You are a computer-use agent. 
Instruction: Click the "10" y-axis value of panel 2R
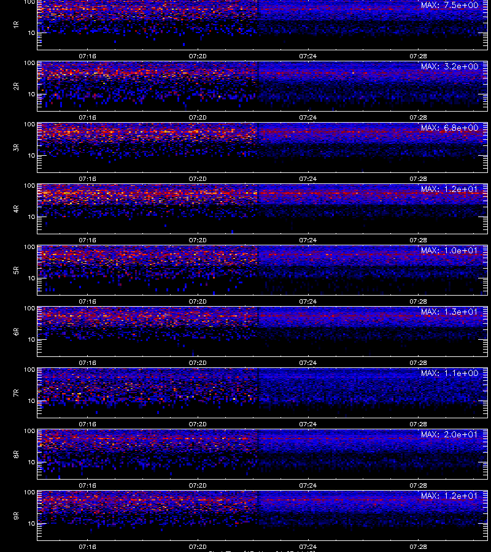(x=31, y=94)
